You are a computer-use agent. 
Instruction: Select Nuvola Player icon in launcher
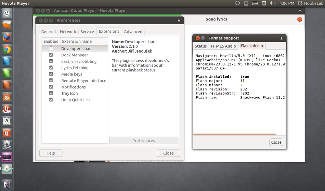pos(6,169)
